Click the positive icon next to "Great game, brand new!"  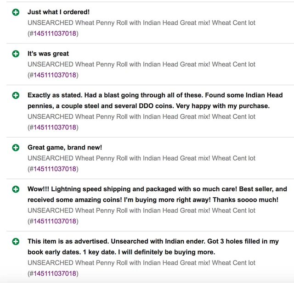coord(16,148)
